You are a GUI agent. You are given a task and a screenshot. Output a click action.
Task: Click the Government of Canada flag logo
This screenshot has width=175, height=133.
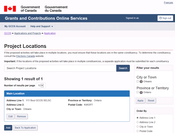tap(10, 9)
